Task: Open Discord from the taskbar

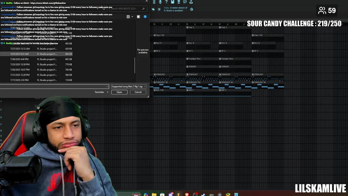Action: [170, 194]
